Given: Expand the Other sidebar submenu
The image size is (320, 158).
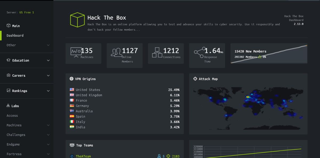Looking at the screenshot, I should pos(48,45).
